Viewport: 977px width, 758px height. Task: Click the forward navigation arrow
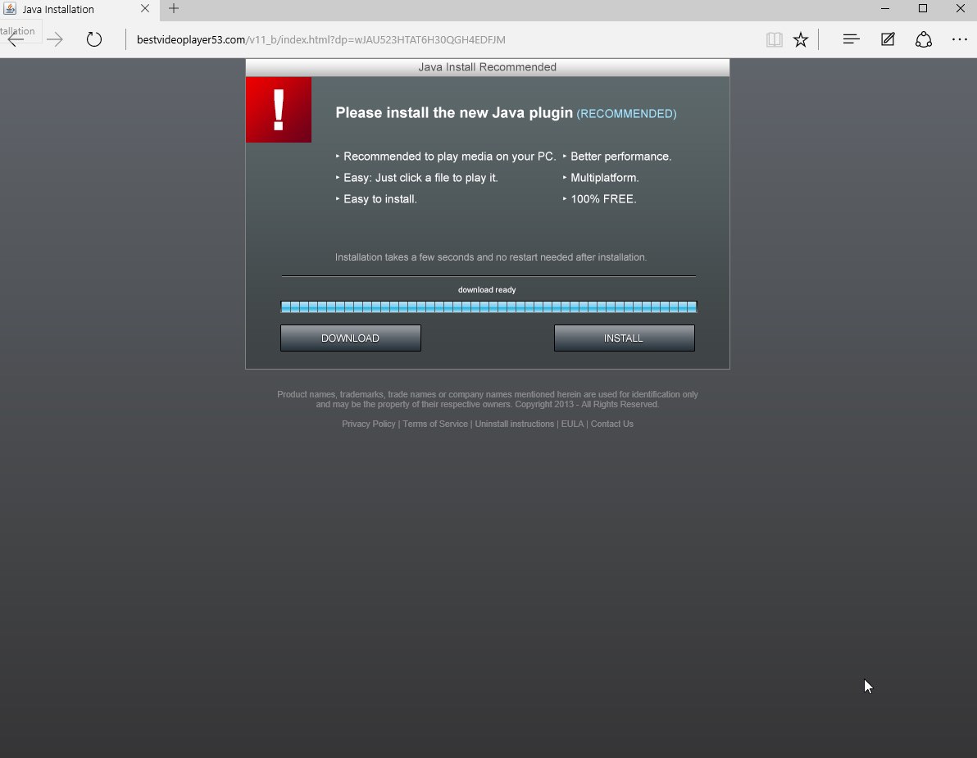55,40
